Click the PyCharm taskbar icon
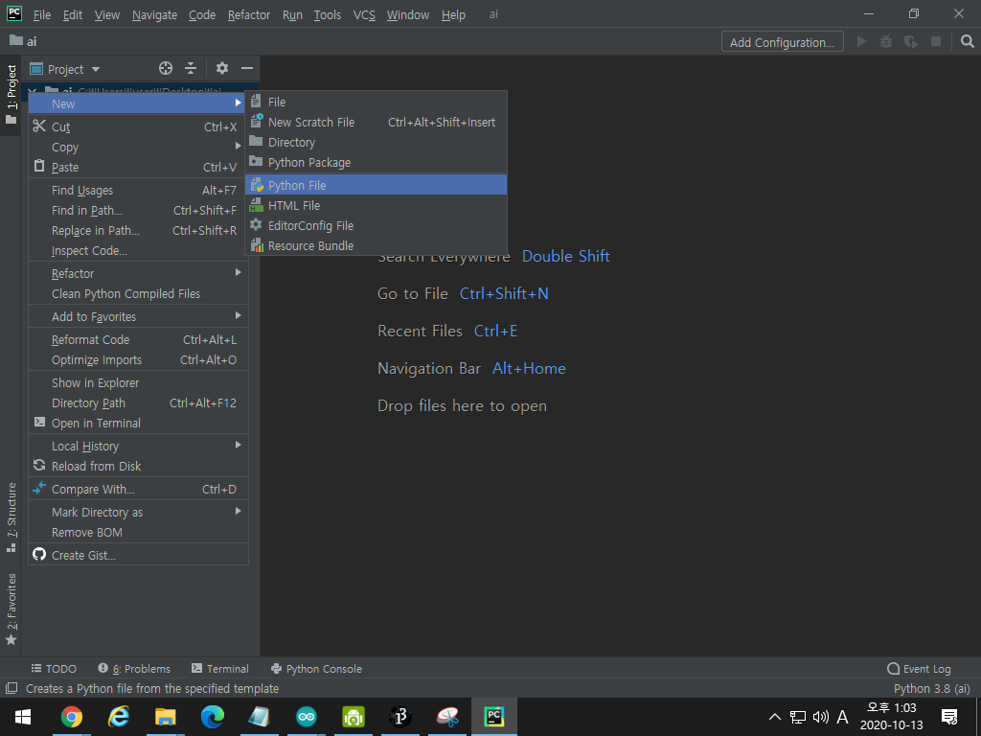981x736 pixels. pos(493,717)
